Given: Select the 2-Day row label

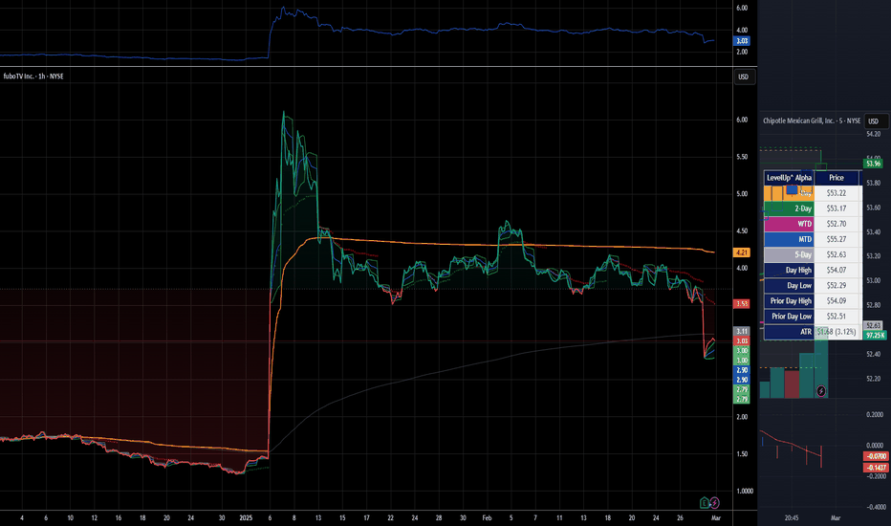Looking at the screenshot, I should tap(790, 208).
